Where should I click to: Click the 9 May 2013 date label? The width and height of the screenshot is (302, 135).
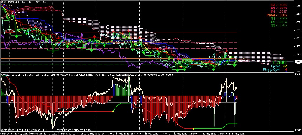click(6, 134)
